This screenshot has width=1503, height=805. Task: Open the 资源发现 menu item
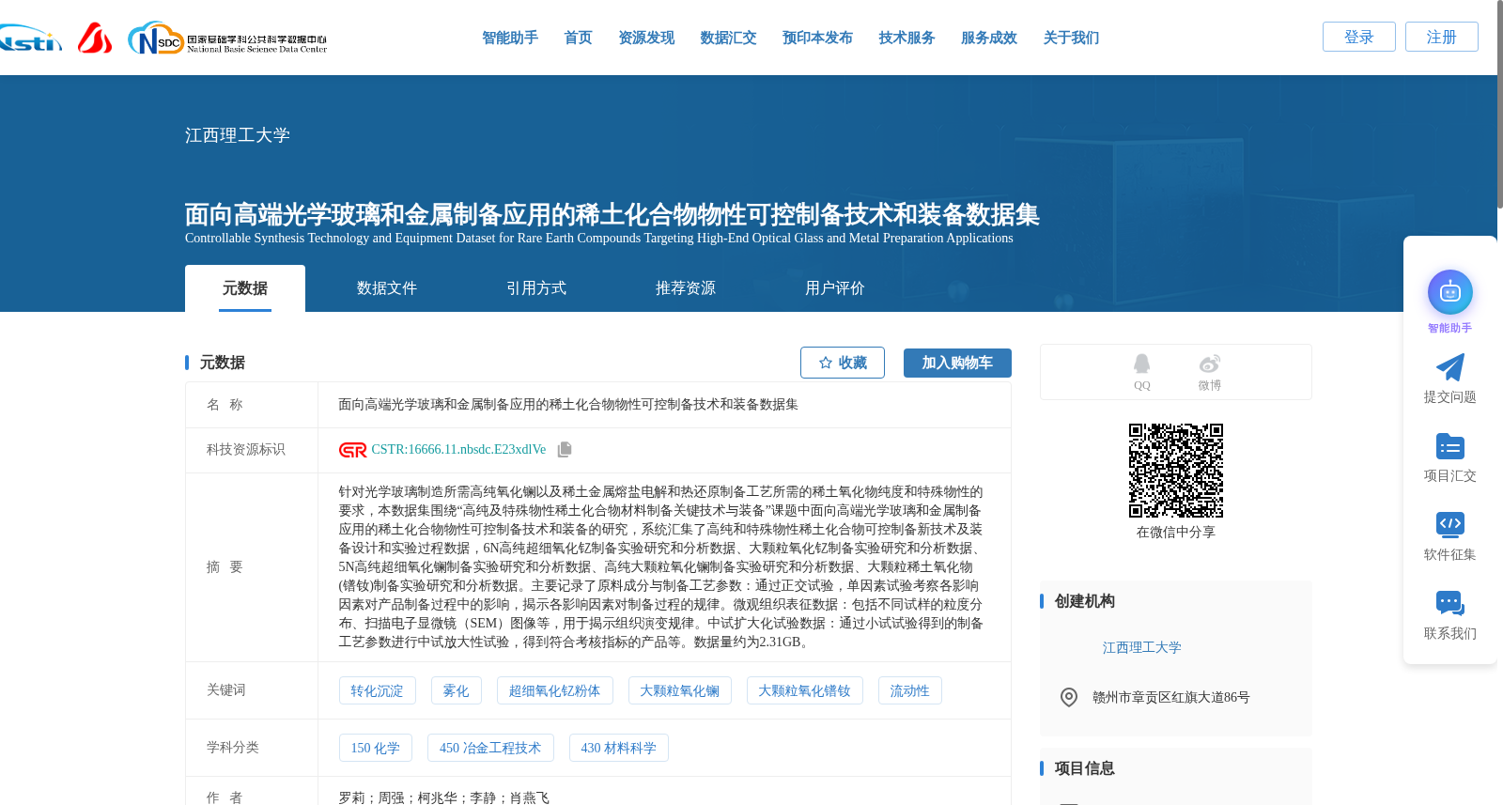point(646,38)
